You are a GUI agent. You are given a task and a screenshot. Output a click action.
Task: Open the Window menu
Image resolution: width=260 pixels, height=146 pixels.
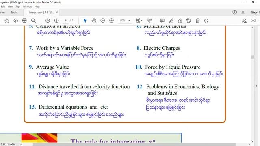pos(27,6)
